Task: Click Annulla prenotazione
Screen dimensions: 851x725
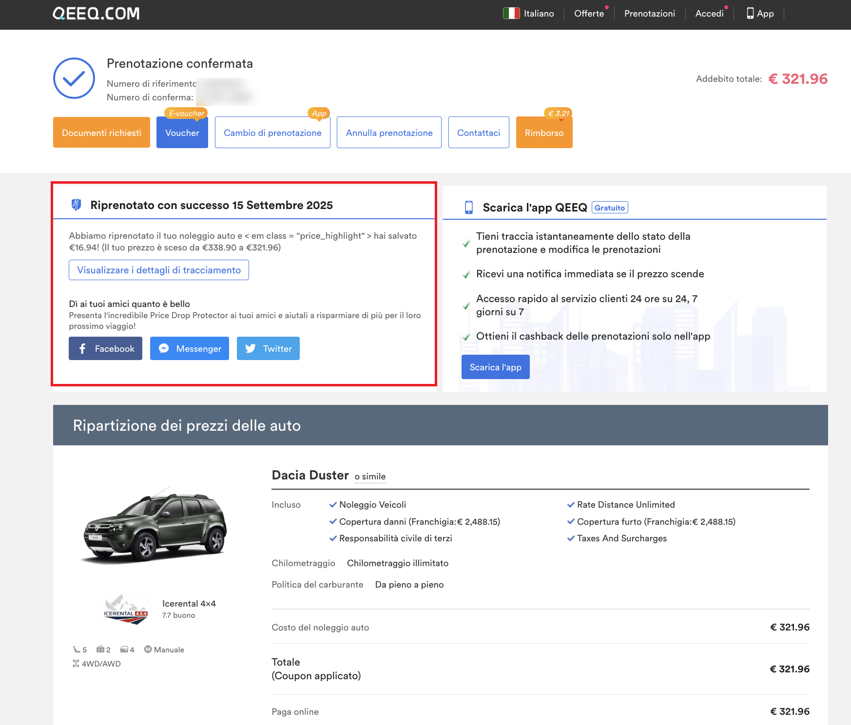Action: [389, 133]
